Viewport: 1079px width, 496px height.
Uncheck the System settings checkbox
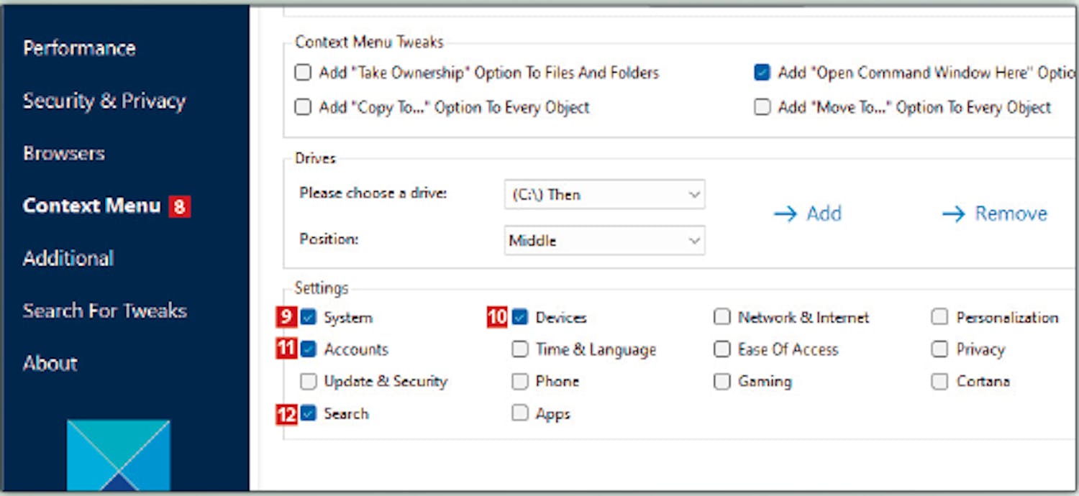[309, 317]
